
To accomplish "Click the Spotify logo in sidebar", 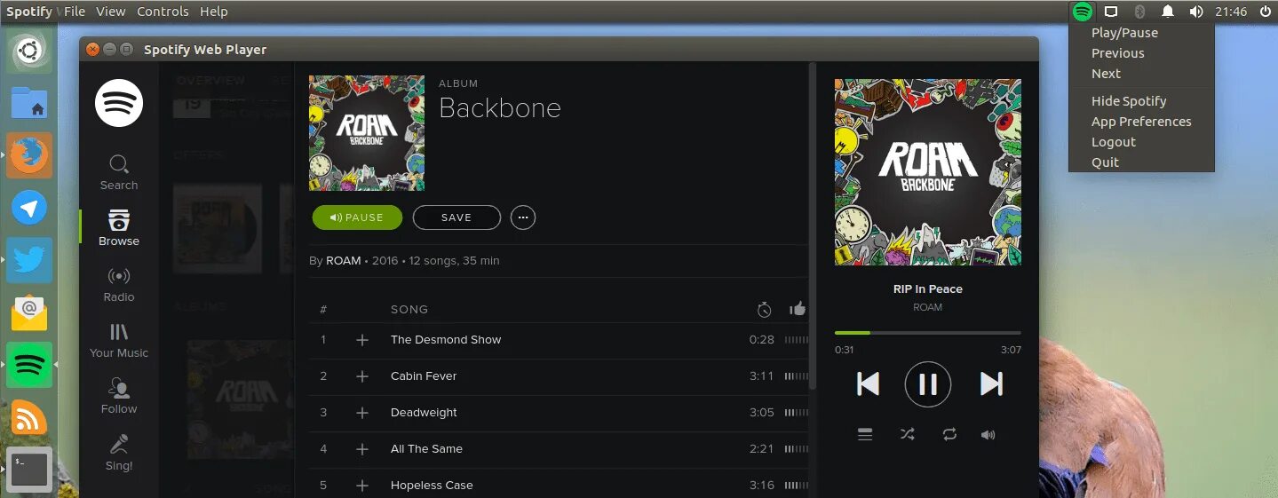I will tap(119, 103).
